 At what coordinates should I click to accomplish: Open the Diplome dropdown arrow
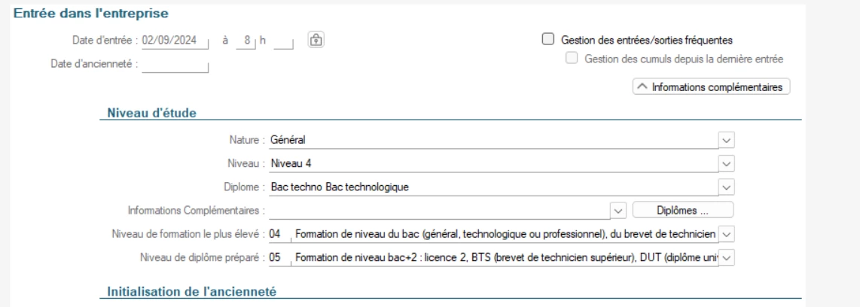tap(726, 187)
